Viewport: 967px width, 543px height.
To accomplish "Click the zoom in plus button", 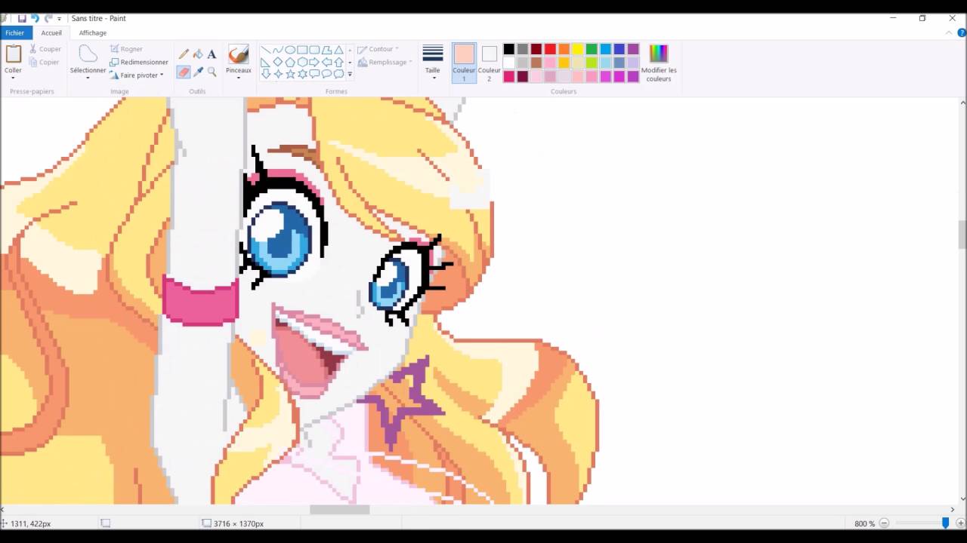I will click(x=960, y=523).
